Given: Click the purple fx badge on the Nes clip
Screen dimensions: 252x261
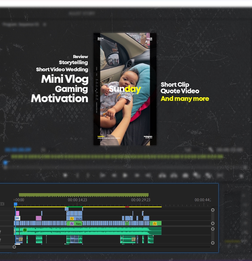Looking at the screenshot, I should pos(72,223).
